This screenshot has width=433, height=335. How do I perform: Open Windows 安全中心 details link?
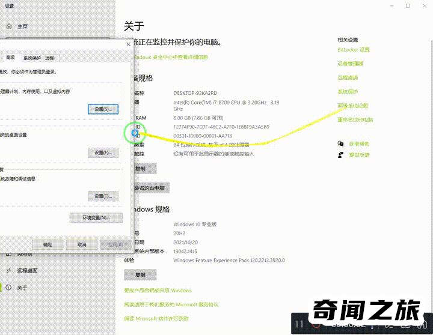point(171,58)
